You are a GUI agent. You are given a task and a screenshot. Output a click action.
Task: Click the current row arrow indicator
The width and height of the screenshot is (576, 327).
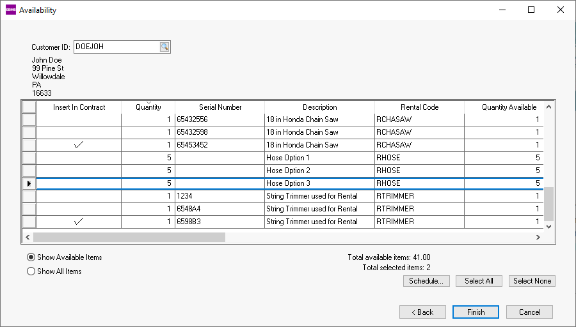click(x=29, y=183)
